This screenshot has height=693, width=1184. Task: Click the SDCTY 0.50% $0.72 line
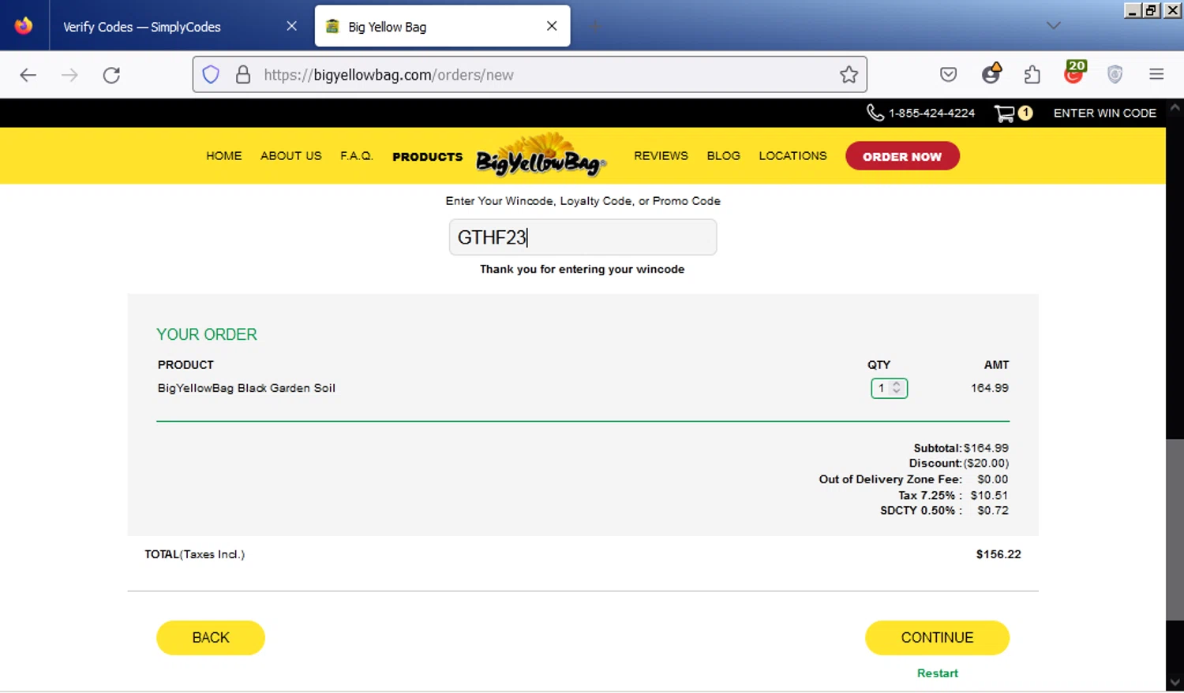[x=944, y=510]
